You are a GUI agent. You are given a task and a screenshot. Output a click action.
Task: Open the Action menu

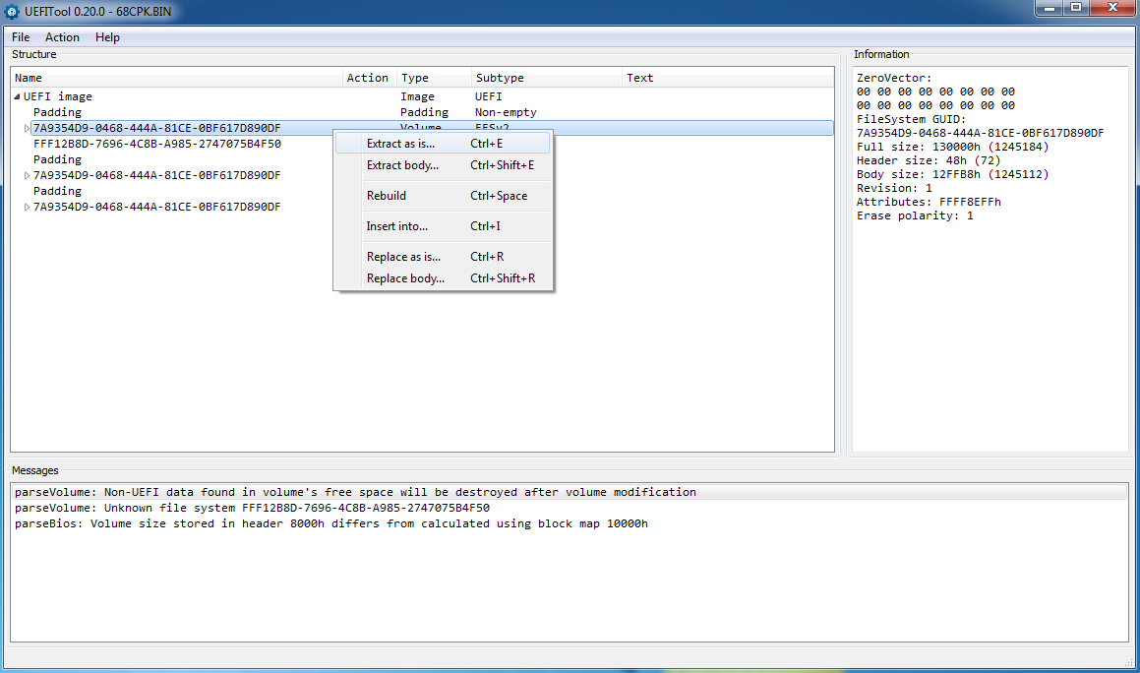[62, 37]
